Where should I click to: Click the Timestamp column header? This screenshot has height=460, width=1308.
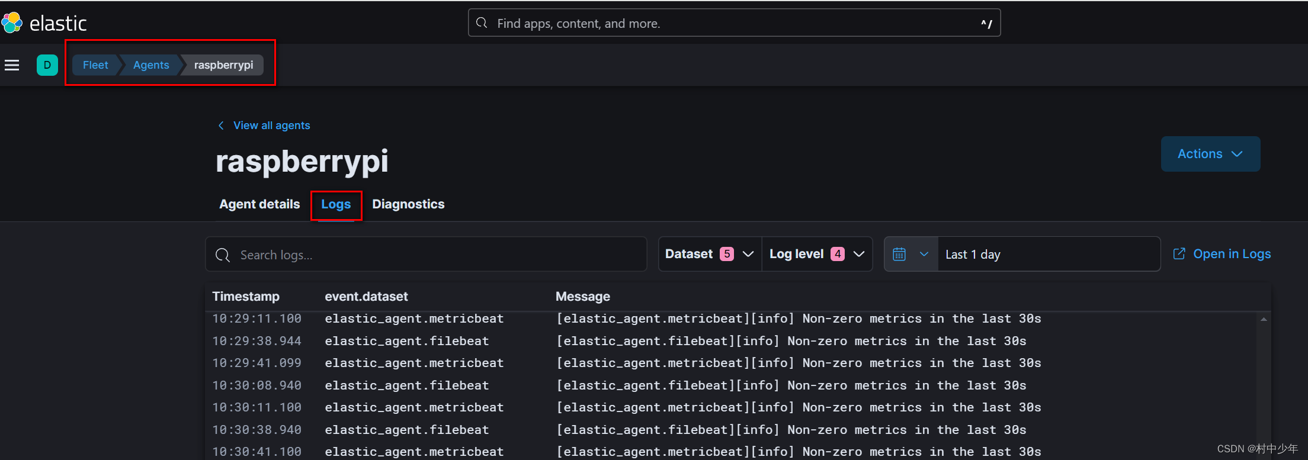[246, 297]
